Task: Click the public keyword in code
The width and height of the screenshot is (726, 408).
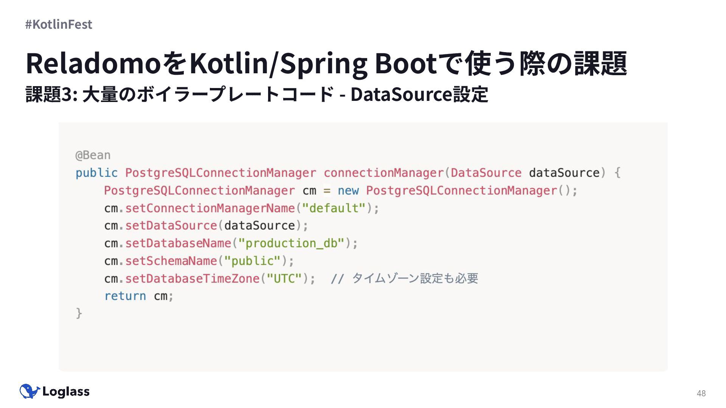Action: (96, 173)
